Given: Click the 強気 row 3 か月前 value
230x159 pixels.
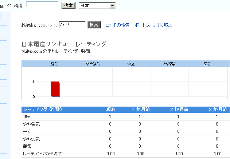Looking at the screenshot, I should 217,117.
